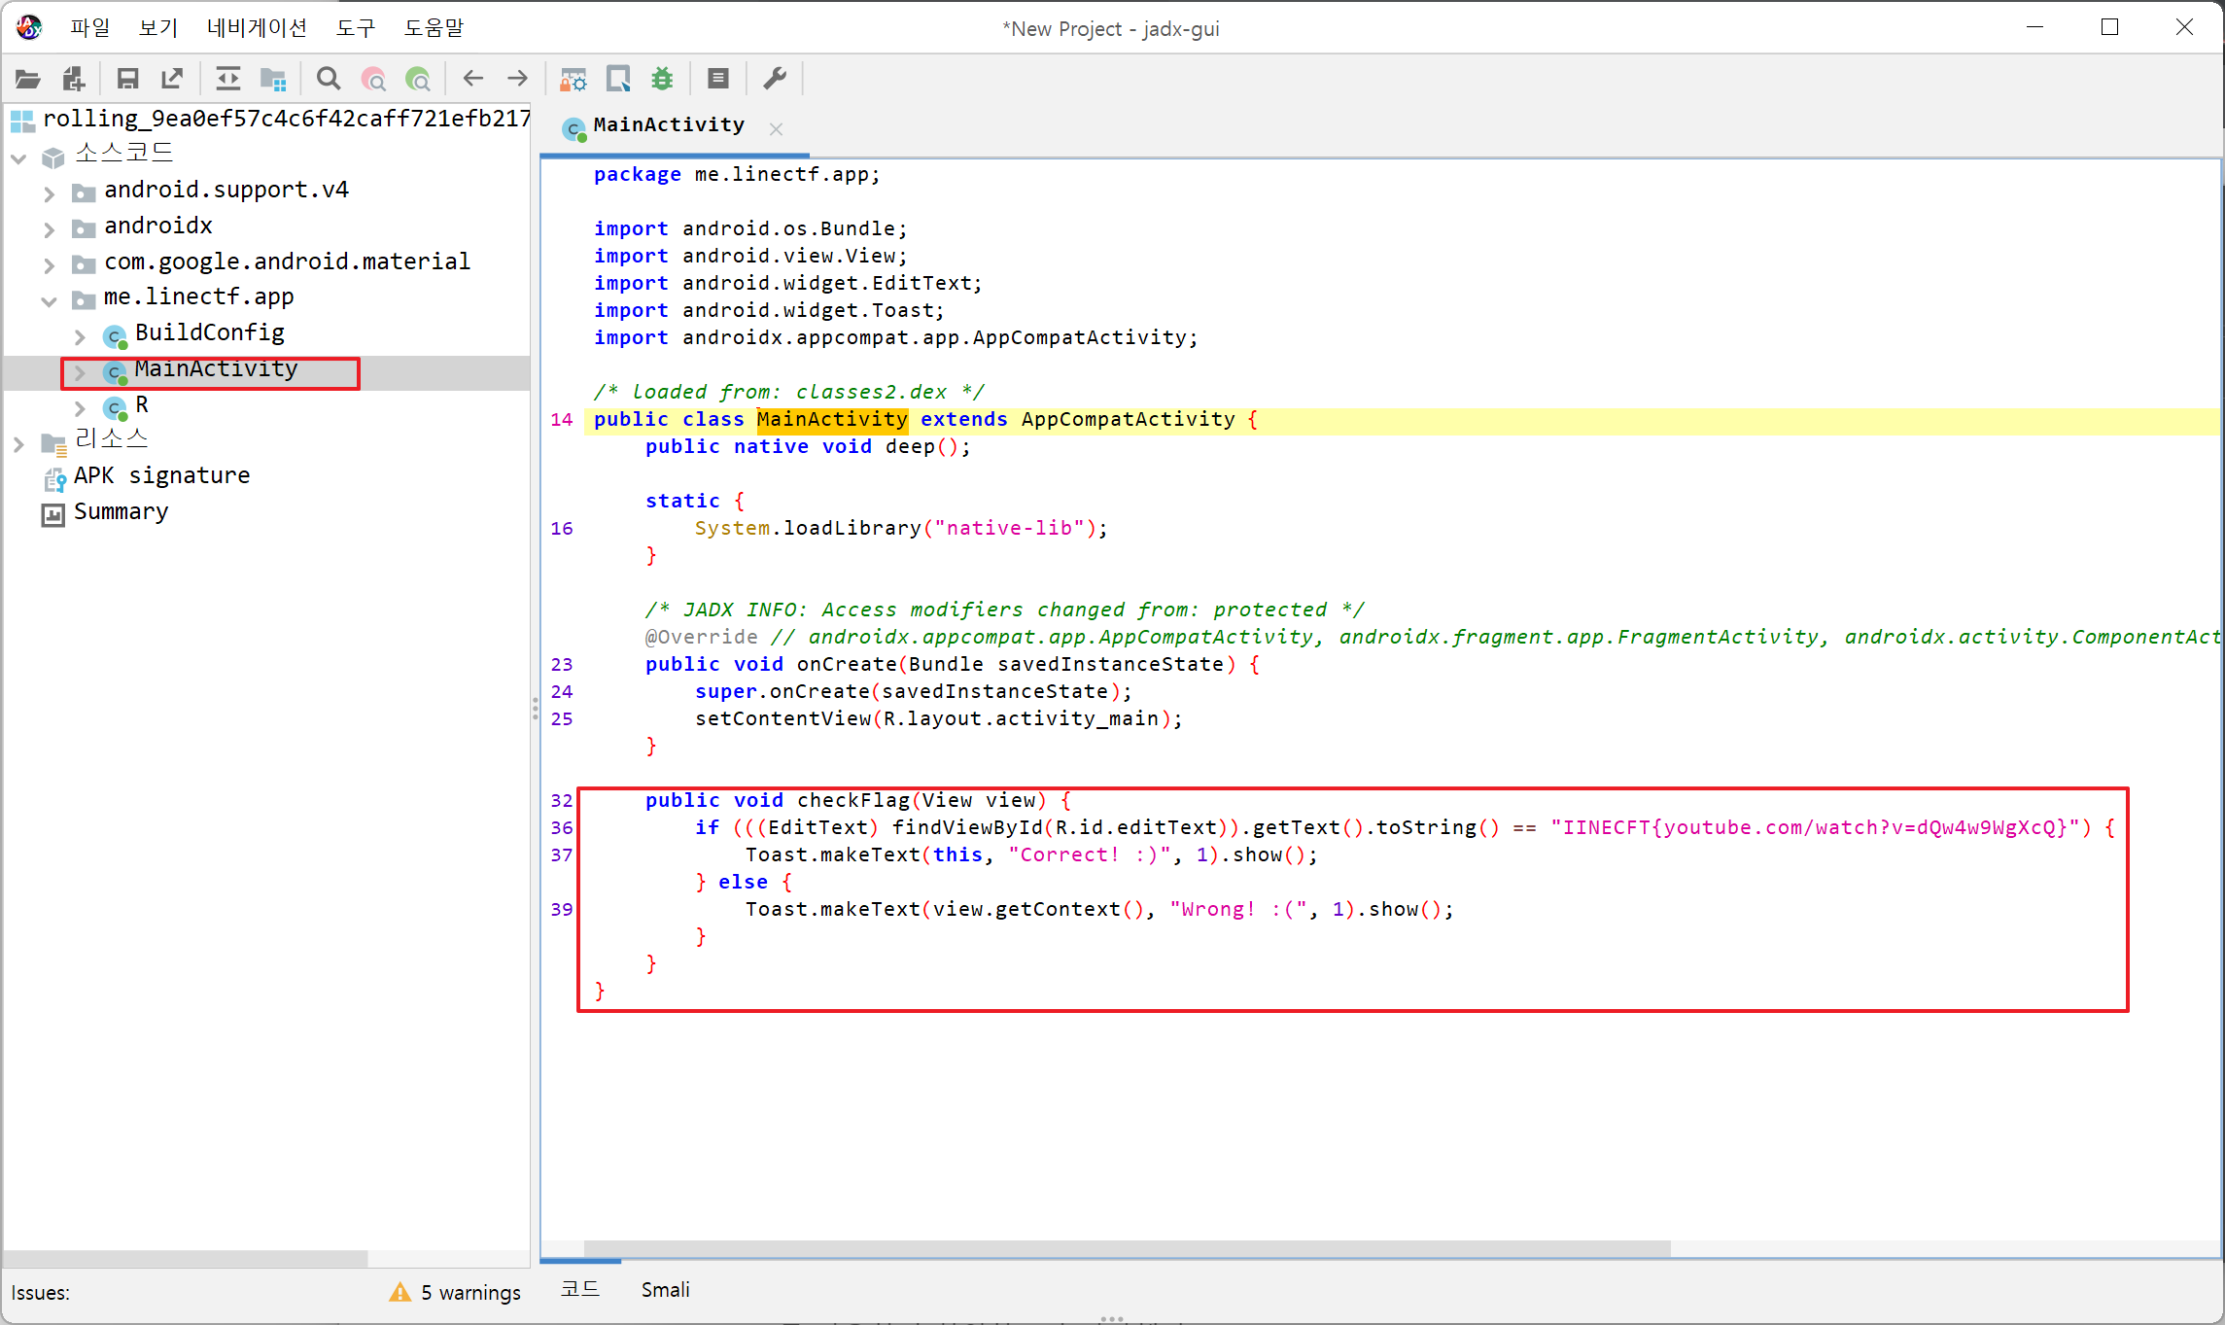The height and width of the screenshot is (1325, 2225).
Task: Open the Summary tree entry
Action: point(121,511)
